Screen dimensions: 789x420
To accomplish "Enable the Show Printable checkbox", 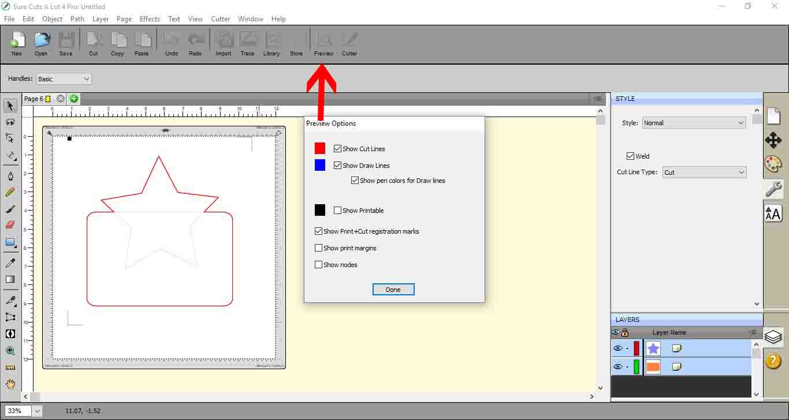I will (x=338, y=211).
